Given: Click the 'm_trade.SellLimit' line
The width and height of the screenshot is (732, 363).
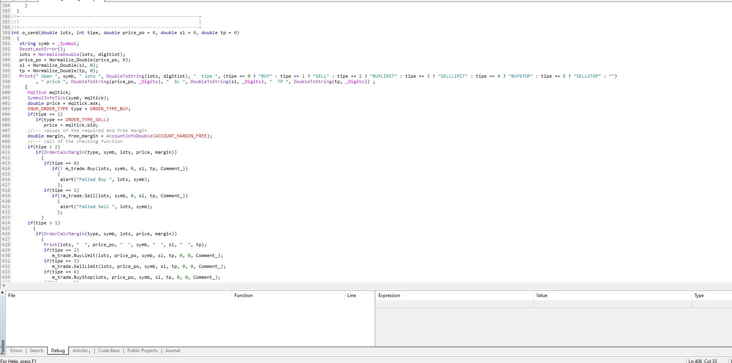Looking at the screenshot, I should (x=139, y=266).
